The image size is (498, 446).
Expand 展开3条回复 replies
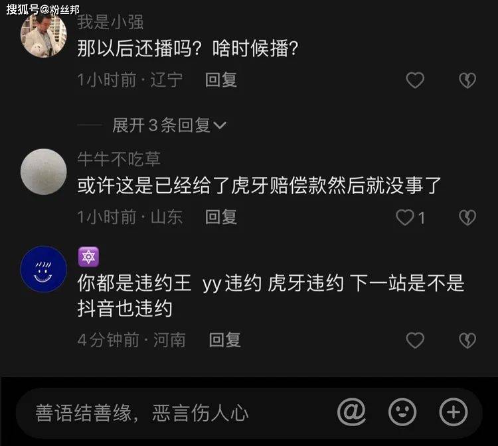[x=169, y=125]
